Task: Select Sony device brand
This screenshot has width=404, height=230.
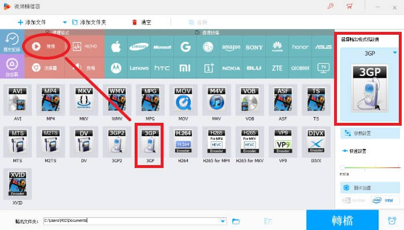Action: [254, 47]
